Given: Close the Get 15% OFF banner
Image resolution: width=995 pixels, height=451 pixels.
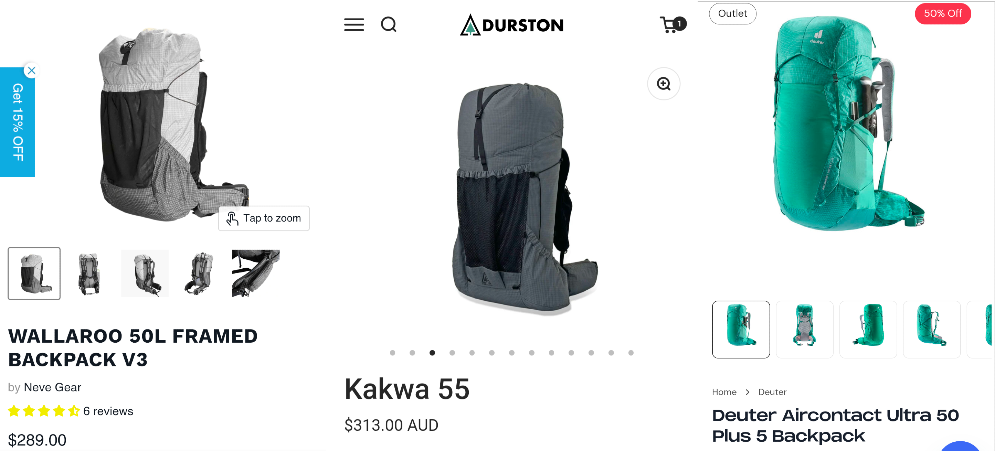Looking at the screenshot, I should click(32, 71).
